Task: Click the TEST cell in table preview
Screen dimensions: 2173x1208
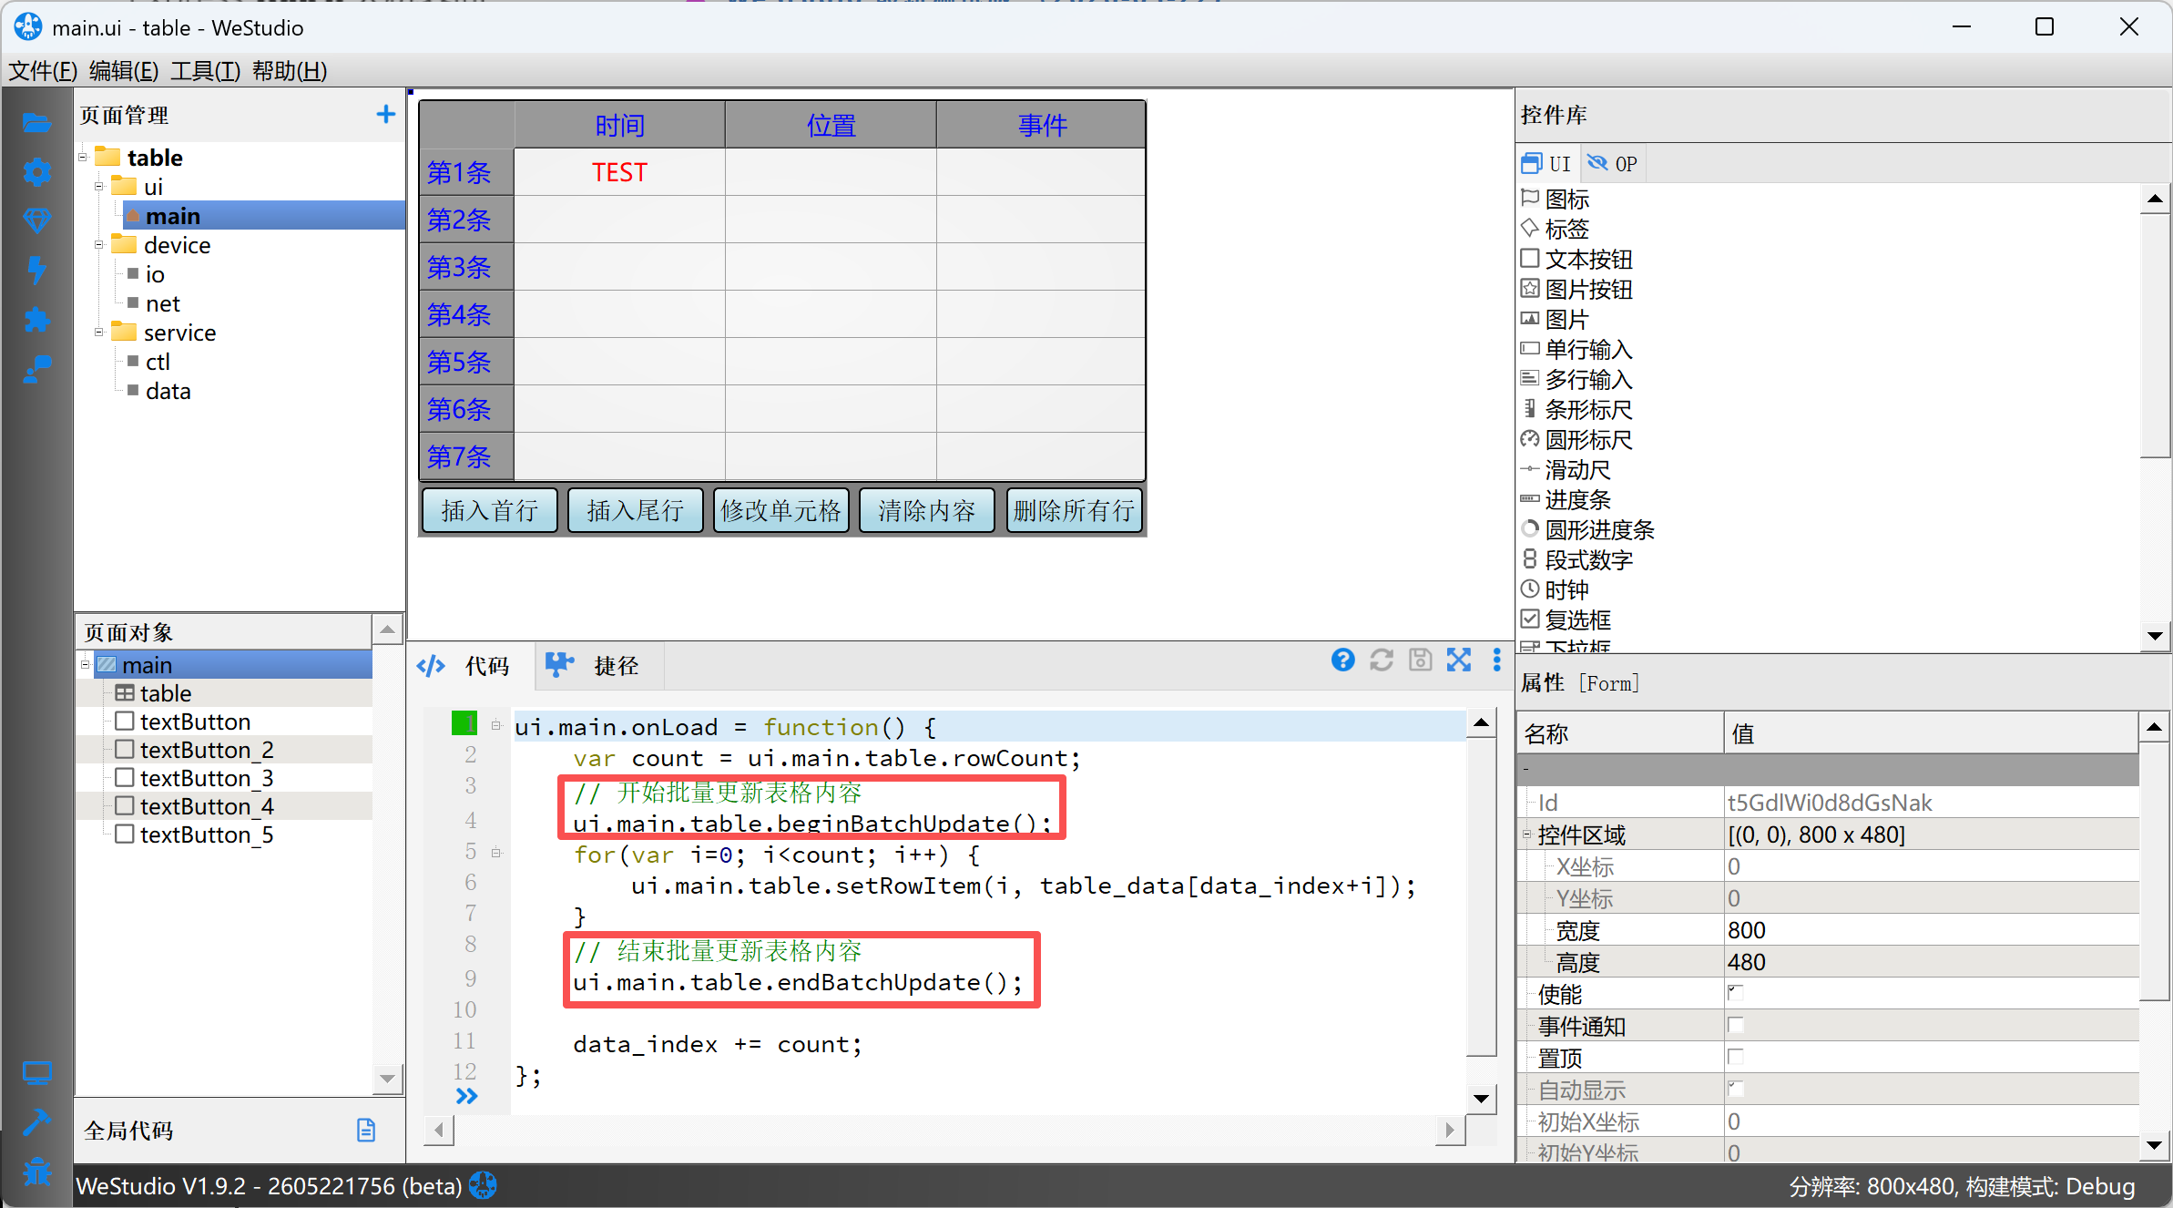Action: point(619,172)
